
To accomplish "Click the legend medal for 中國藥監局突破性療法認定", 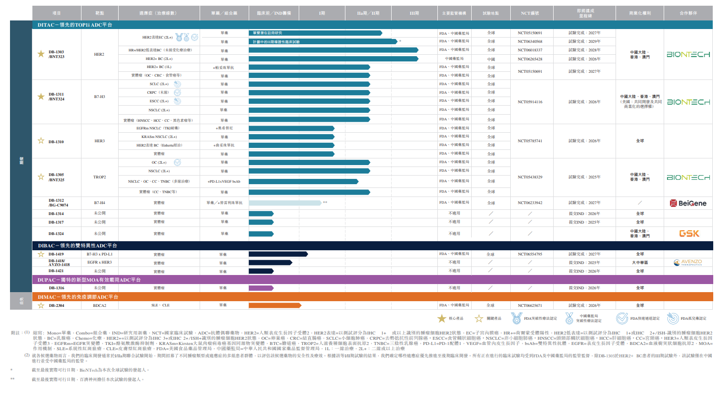I will tap(569, 318).
